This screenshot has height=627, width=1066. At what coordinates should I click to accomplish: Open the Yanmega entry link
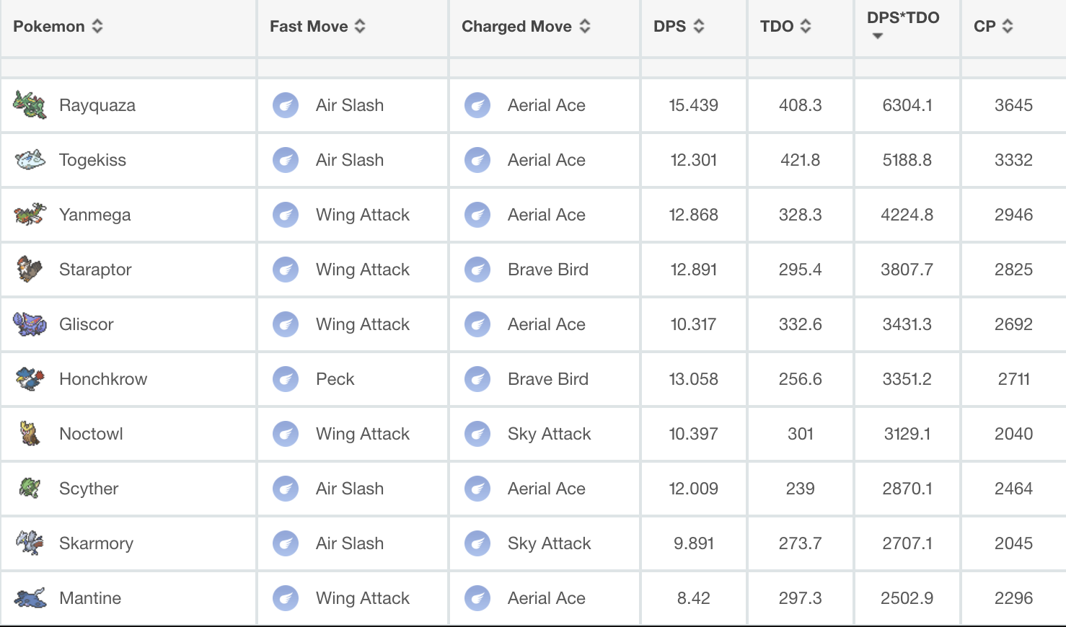coord(94,215)
